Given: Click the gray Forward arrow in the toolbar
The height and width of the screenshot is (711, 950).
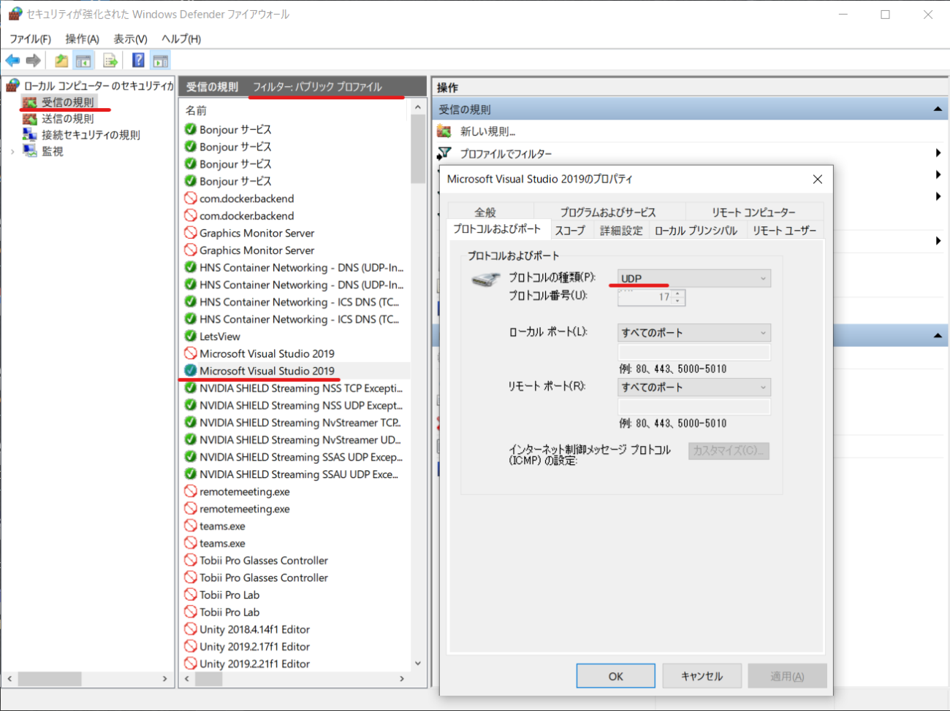Looking at the screenshot, I should click(x=33, y=61).
